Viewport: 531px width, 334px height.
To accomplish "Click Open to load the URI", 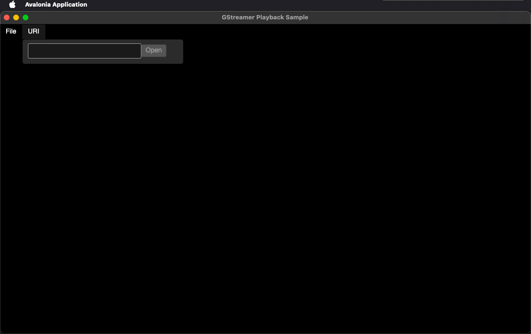I will coord(154,50).
